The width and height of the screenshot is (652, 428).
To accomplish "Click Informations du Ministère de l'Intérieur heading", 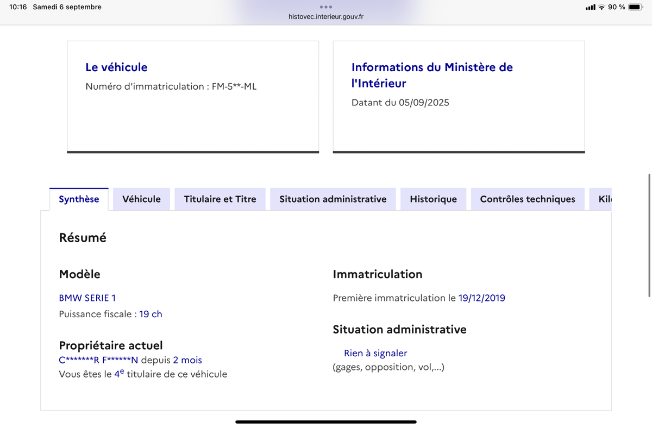I will pyautogui.click(x=432, y=75).
